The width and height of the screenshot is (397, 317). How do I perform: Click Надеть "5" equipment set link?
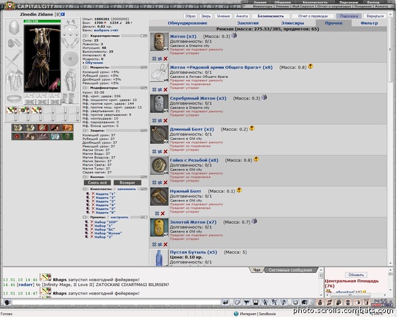click(105, 209)
